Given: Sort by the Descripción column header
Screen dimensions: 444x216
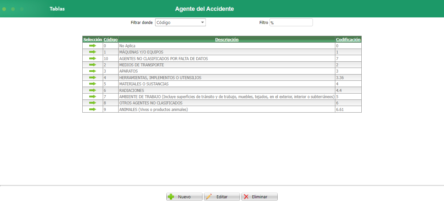Looking at the screenshot, I should tap(227, 39).
